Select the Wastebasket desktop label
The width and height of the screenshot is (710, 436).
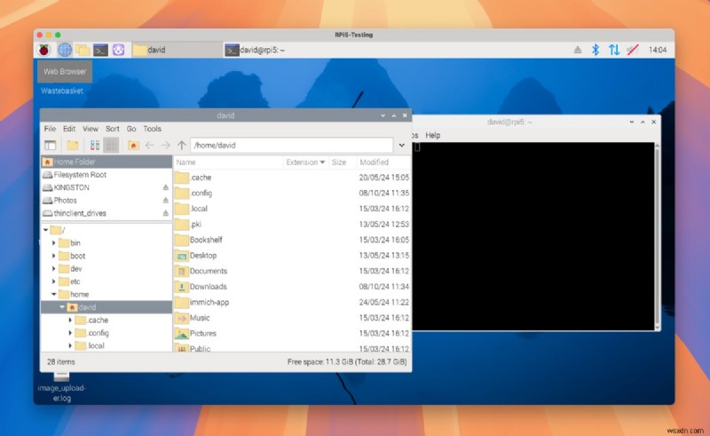(62, 91)
